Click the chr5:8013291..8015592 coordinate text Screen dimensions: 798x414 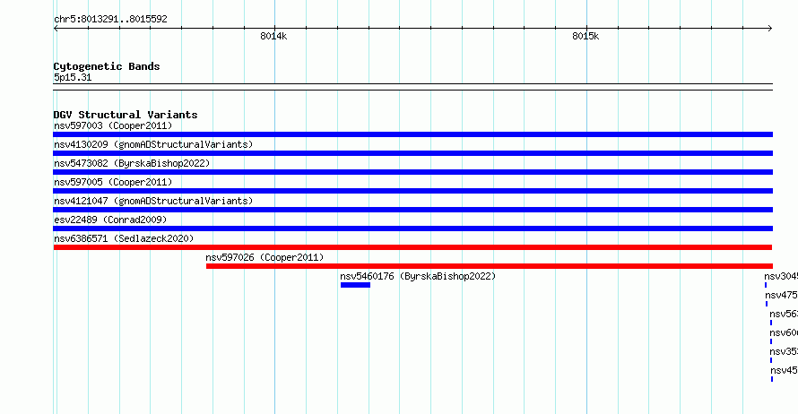(x=110, y=19)
